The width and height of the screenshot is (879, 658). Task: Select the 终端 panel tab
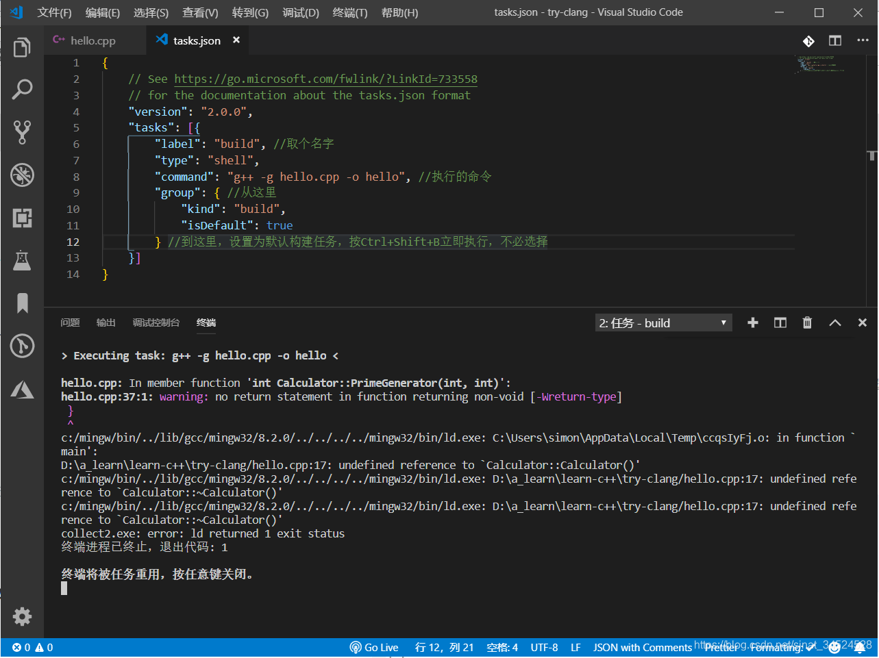tap(206, 322)
